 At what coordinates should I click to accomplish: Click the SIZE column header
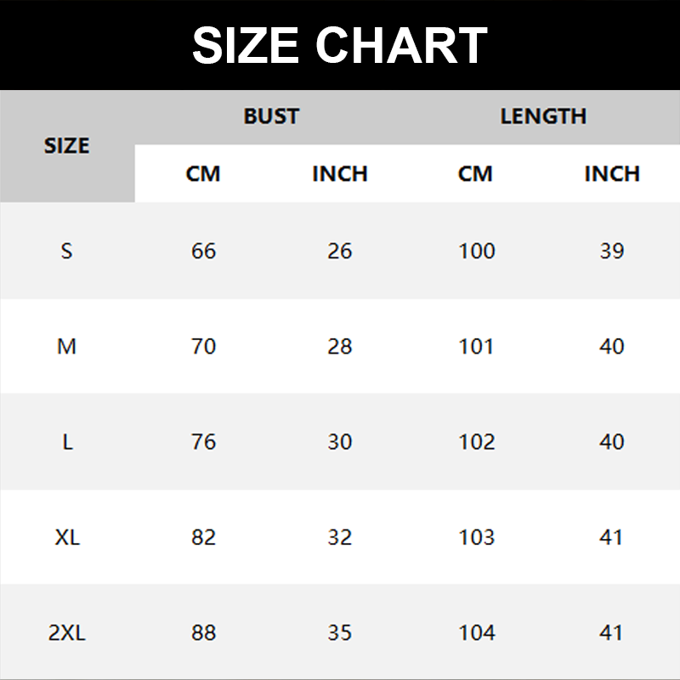tap(67, 146)
